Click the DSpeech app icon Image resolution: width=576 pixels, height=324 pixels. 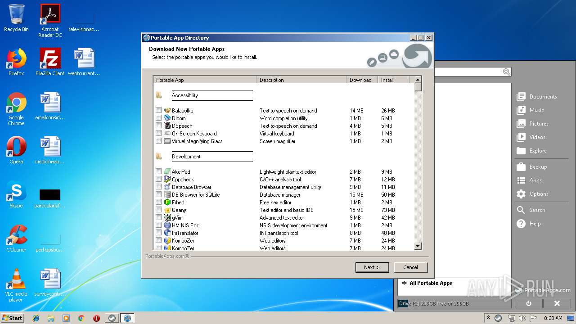[167, 126]
